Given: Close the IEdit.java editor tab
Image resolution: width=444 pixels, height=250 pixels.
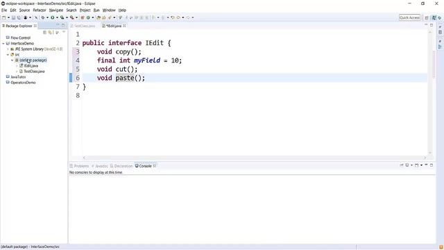Looking at the screenshot, I should (124, 26).
